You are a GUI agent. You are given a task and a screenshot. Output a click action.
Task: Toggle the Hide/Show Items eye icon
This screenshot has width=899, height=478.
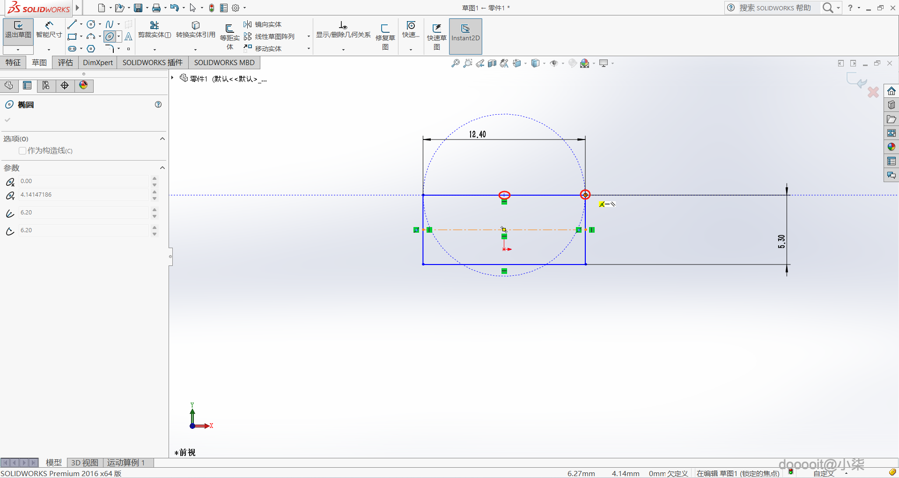[554, 63]
